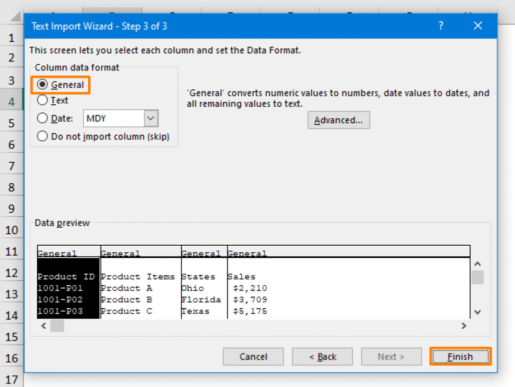Click the right arrow of preview scrollbar
This screenshot has width=515, height=387.
click(463, 326)
